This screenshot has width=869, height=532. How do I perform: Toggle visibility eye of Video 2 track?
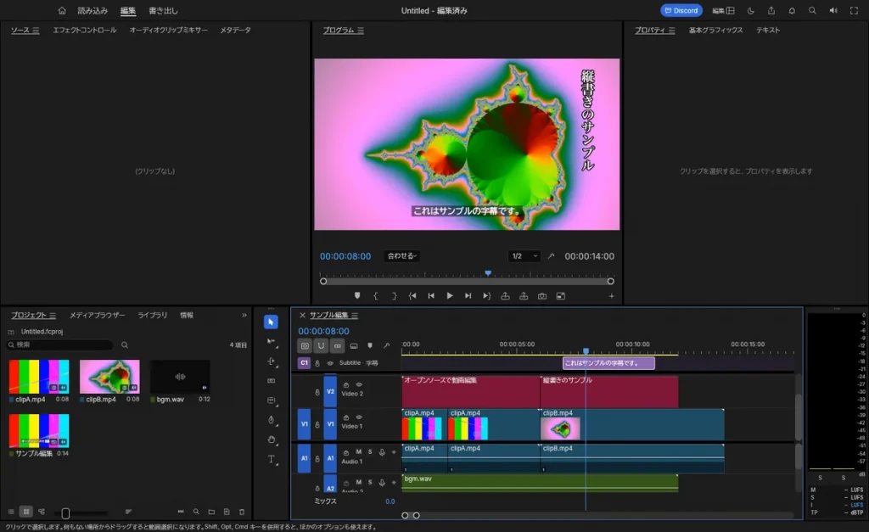[359, 384]
